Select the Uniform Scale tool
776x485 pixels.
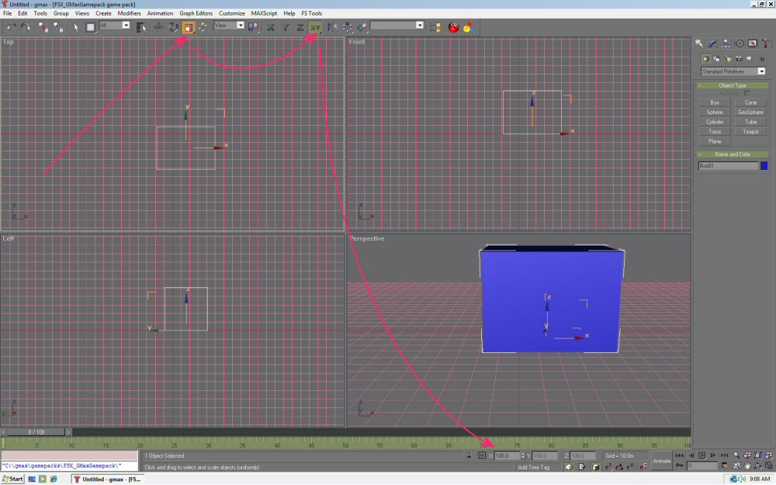pyautogui.click(x=188, y=27)
